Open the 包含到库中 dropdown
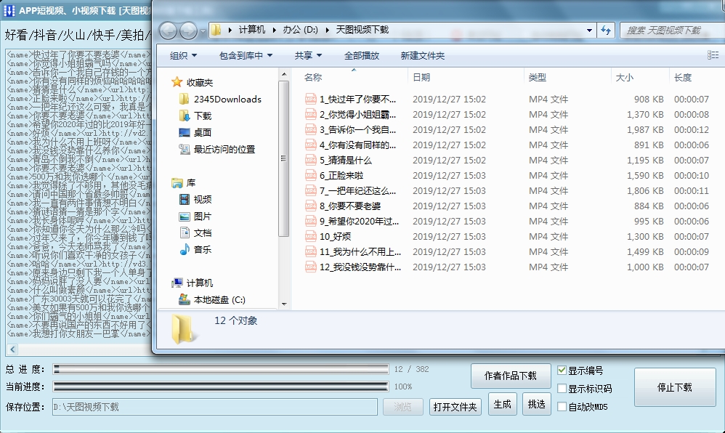The width and height of the screenshot is (725, 433). [x=246, y=55]
